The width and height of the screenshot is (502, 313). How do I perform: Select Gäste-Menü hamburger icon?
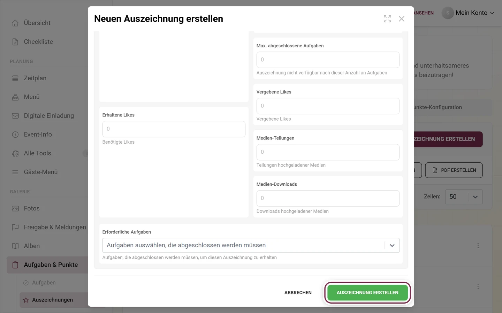tap(15, 172)
